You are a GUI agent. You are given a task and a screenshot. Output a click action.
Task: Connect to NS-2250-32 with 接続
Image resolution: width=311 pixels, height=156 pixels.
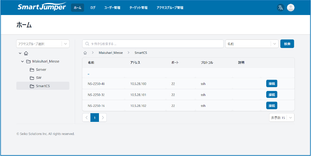pos(272,94)
